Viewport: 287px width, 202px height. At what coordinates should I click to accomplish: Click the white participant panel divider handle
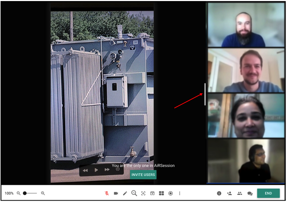pos(205,94)
